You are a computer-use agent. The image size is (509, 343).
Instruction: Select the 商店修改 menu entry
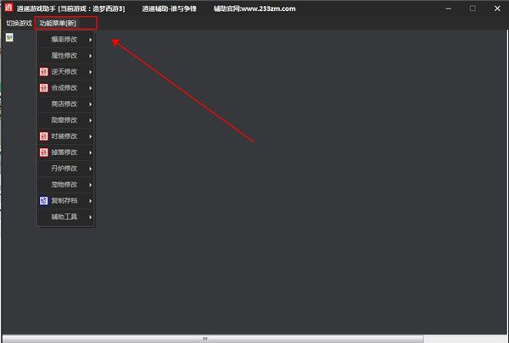(66, 104)
